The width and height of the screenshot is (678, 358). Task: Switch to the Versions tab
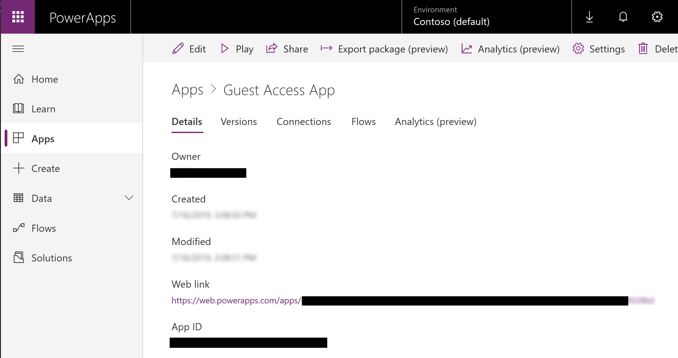(x=239, y=121)
